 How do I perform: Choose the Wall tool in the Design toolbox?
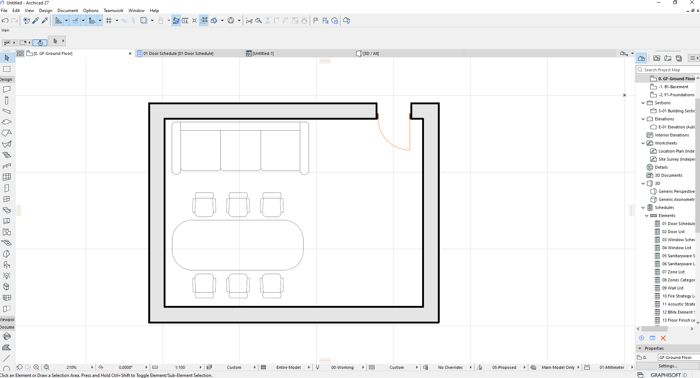point(7,89)
